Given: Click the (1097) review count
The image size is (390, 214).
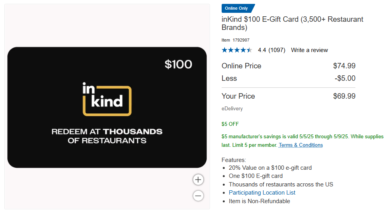Looking at the screenshot, I should coord(277,50).
